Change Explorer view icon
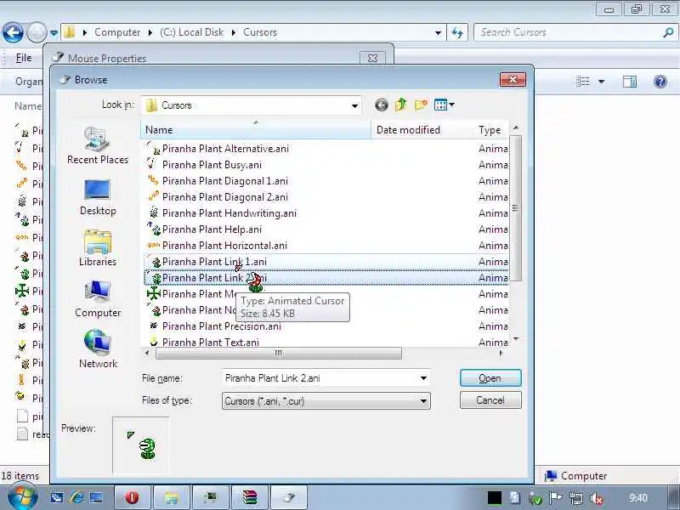The width and height of the screenshot is (680, 510). (x=583, y=81)
